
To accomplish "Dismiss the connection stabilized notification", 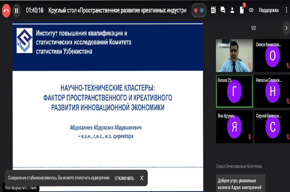I will [142, 178].
